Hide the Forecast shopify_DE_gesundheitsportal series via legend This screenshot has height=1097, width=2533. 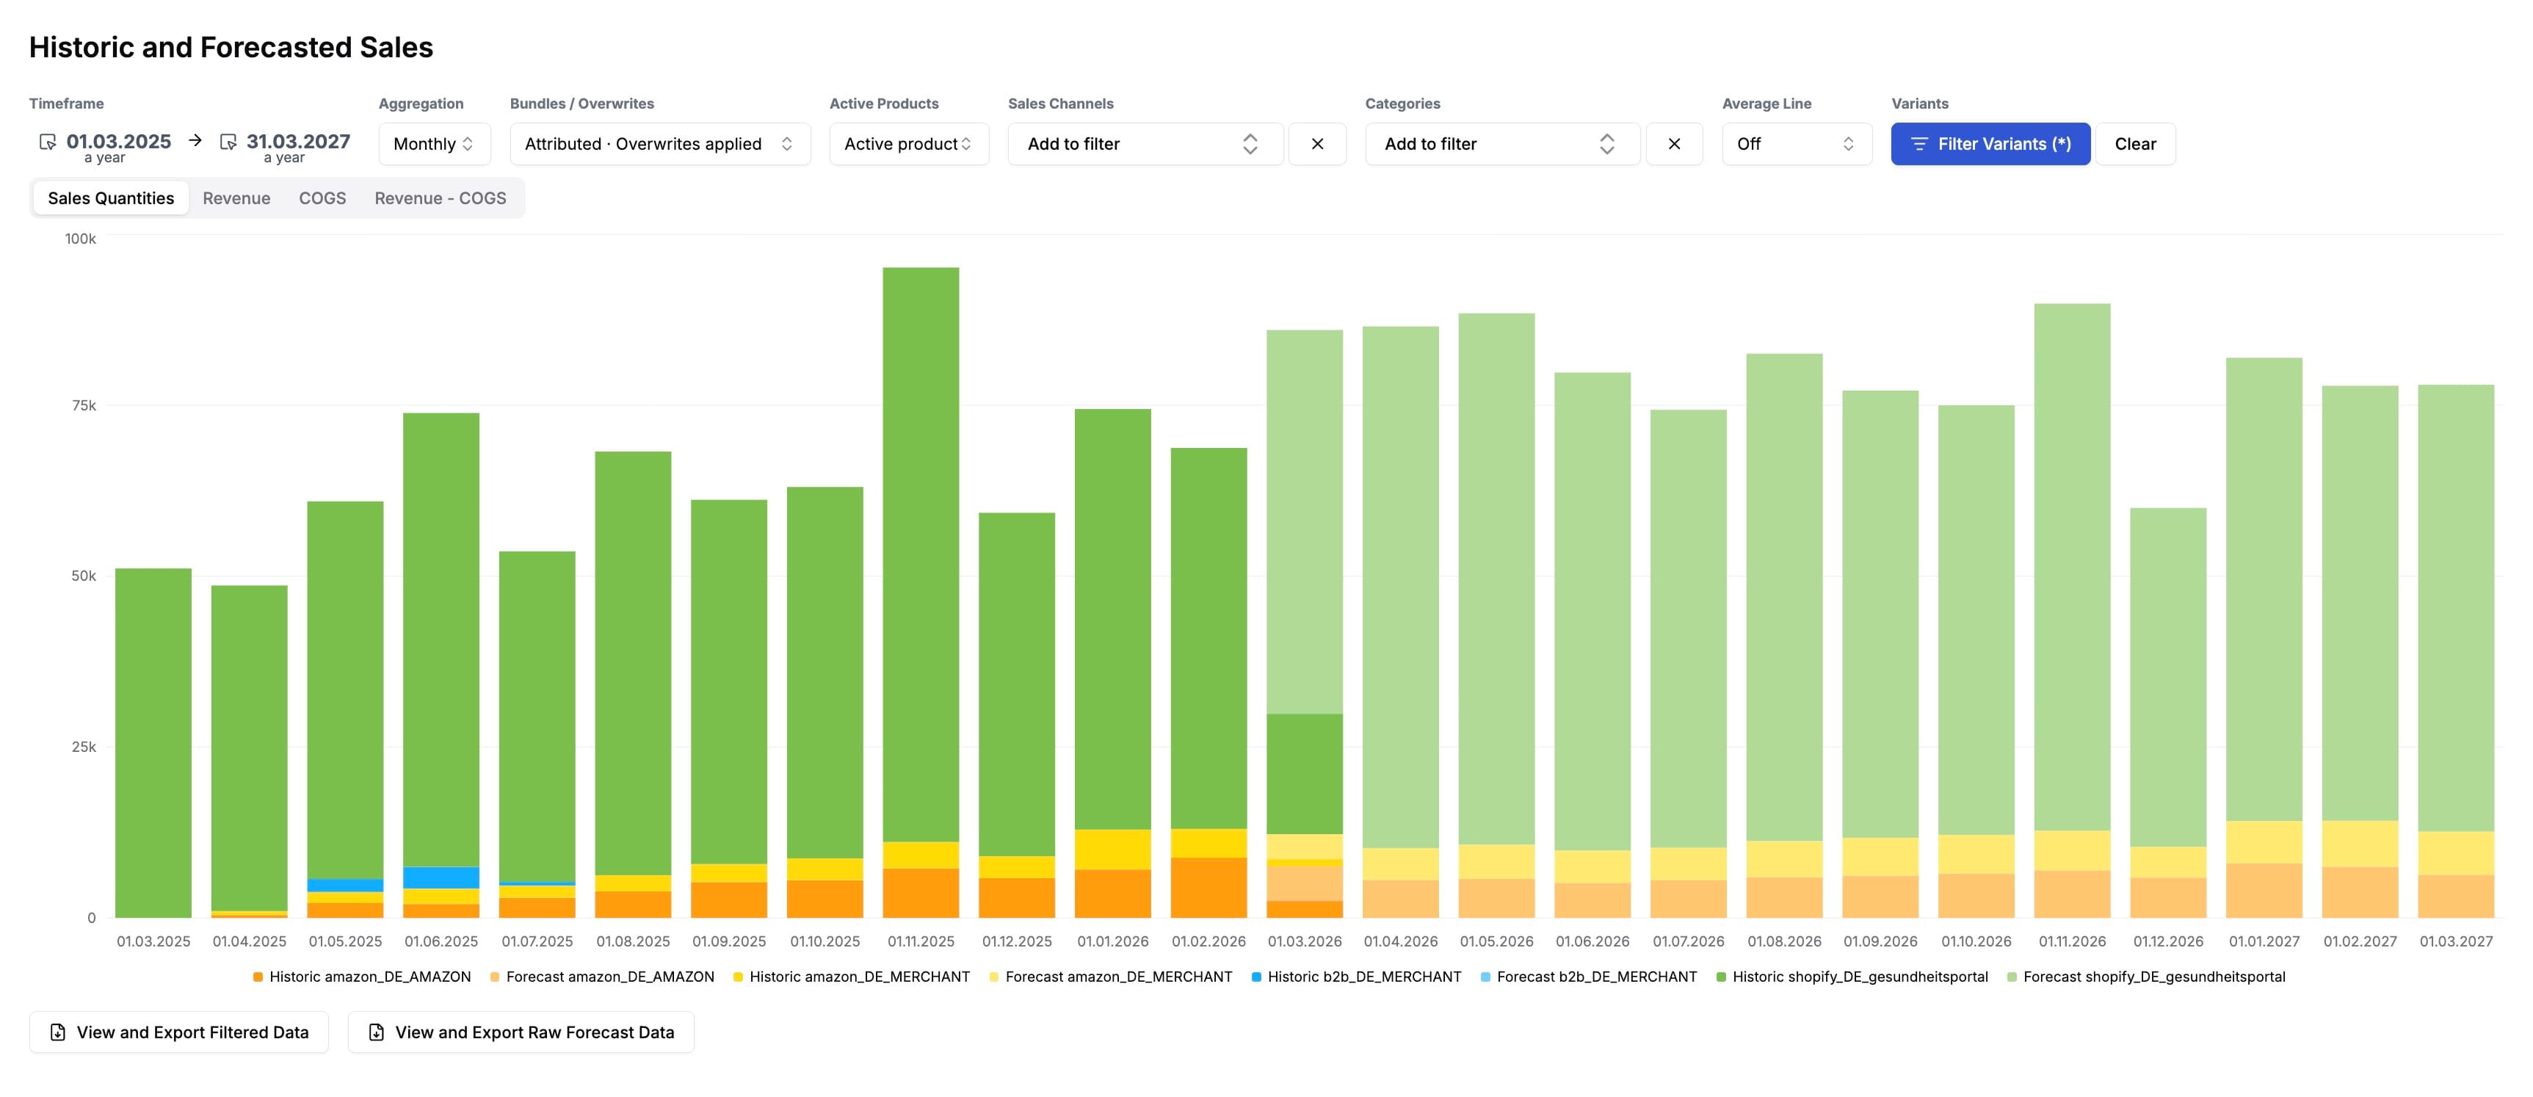point(2153,977)
